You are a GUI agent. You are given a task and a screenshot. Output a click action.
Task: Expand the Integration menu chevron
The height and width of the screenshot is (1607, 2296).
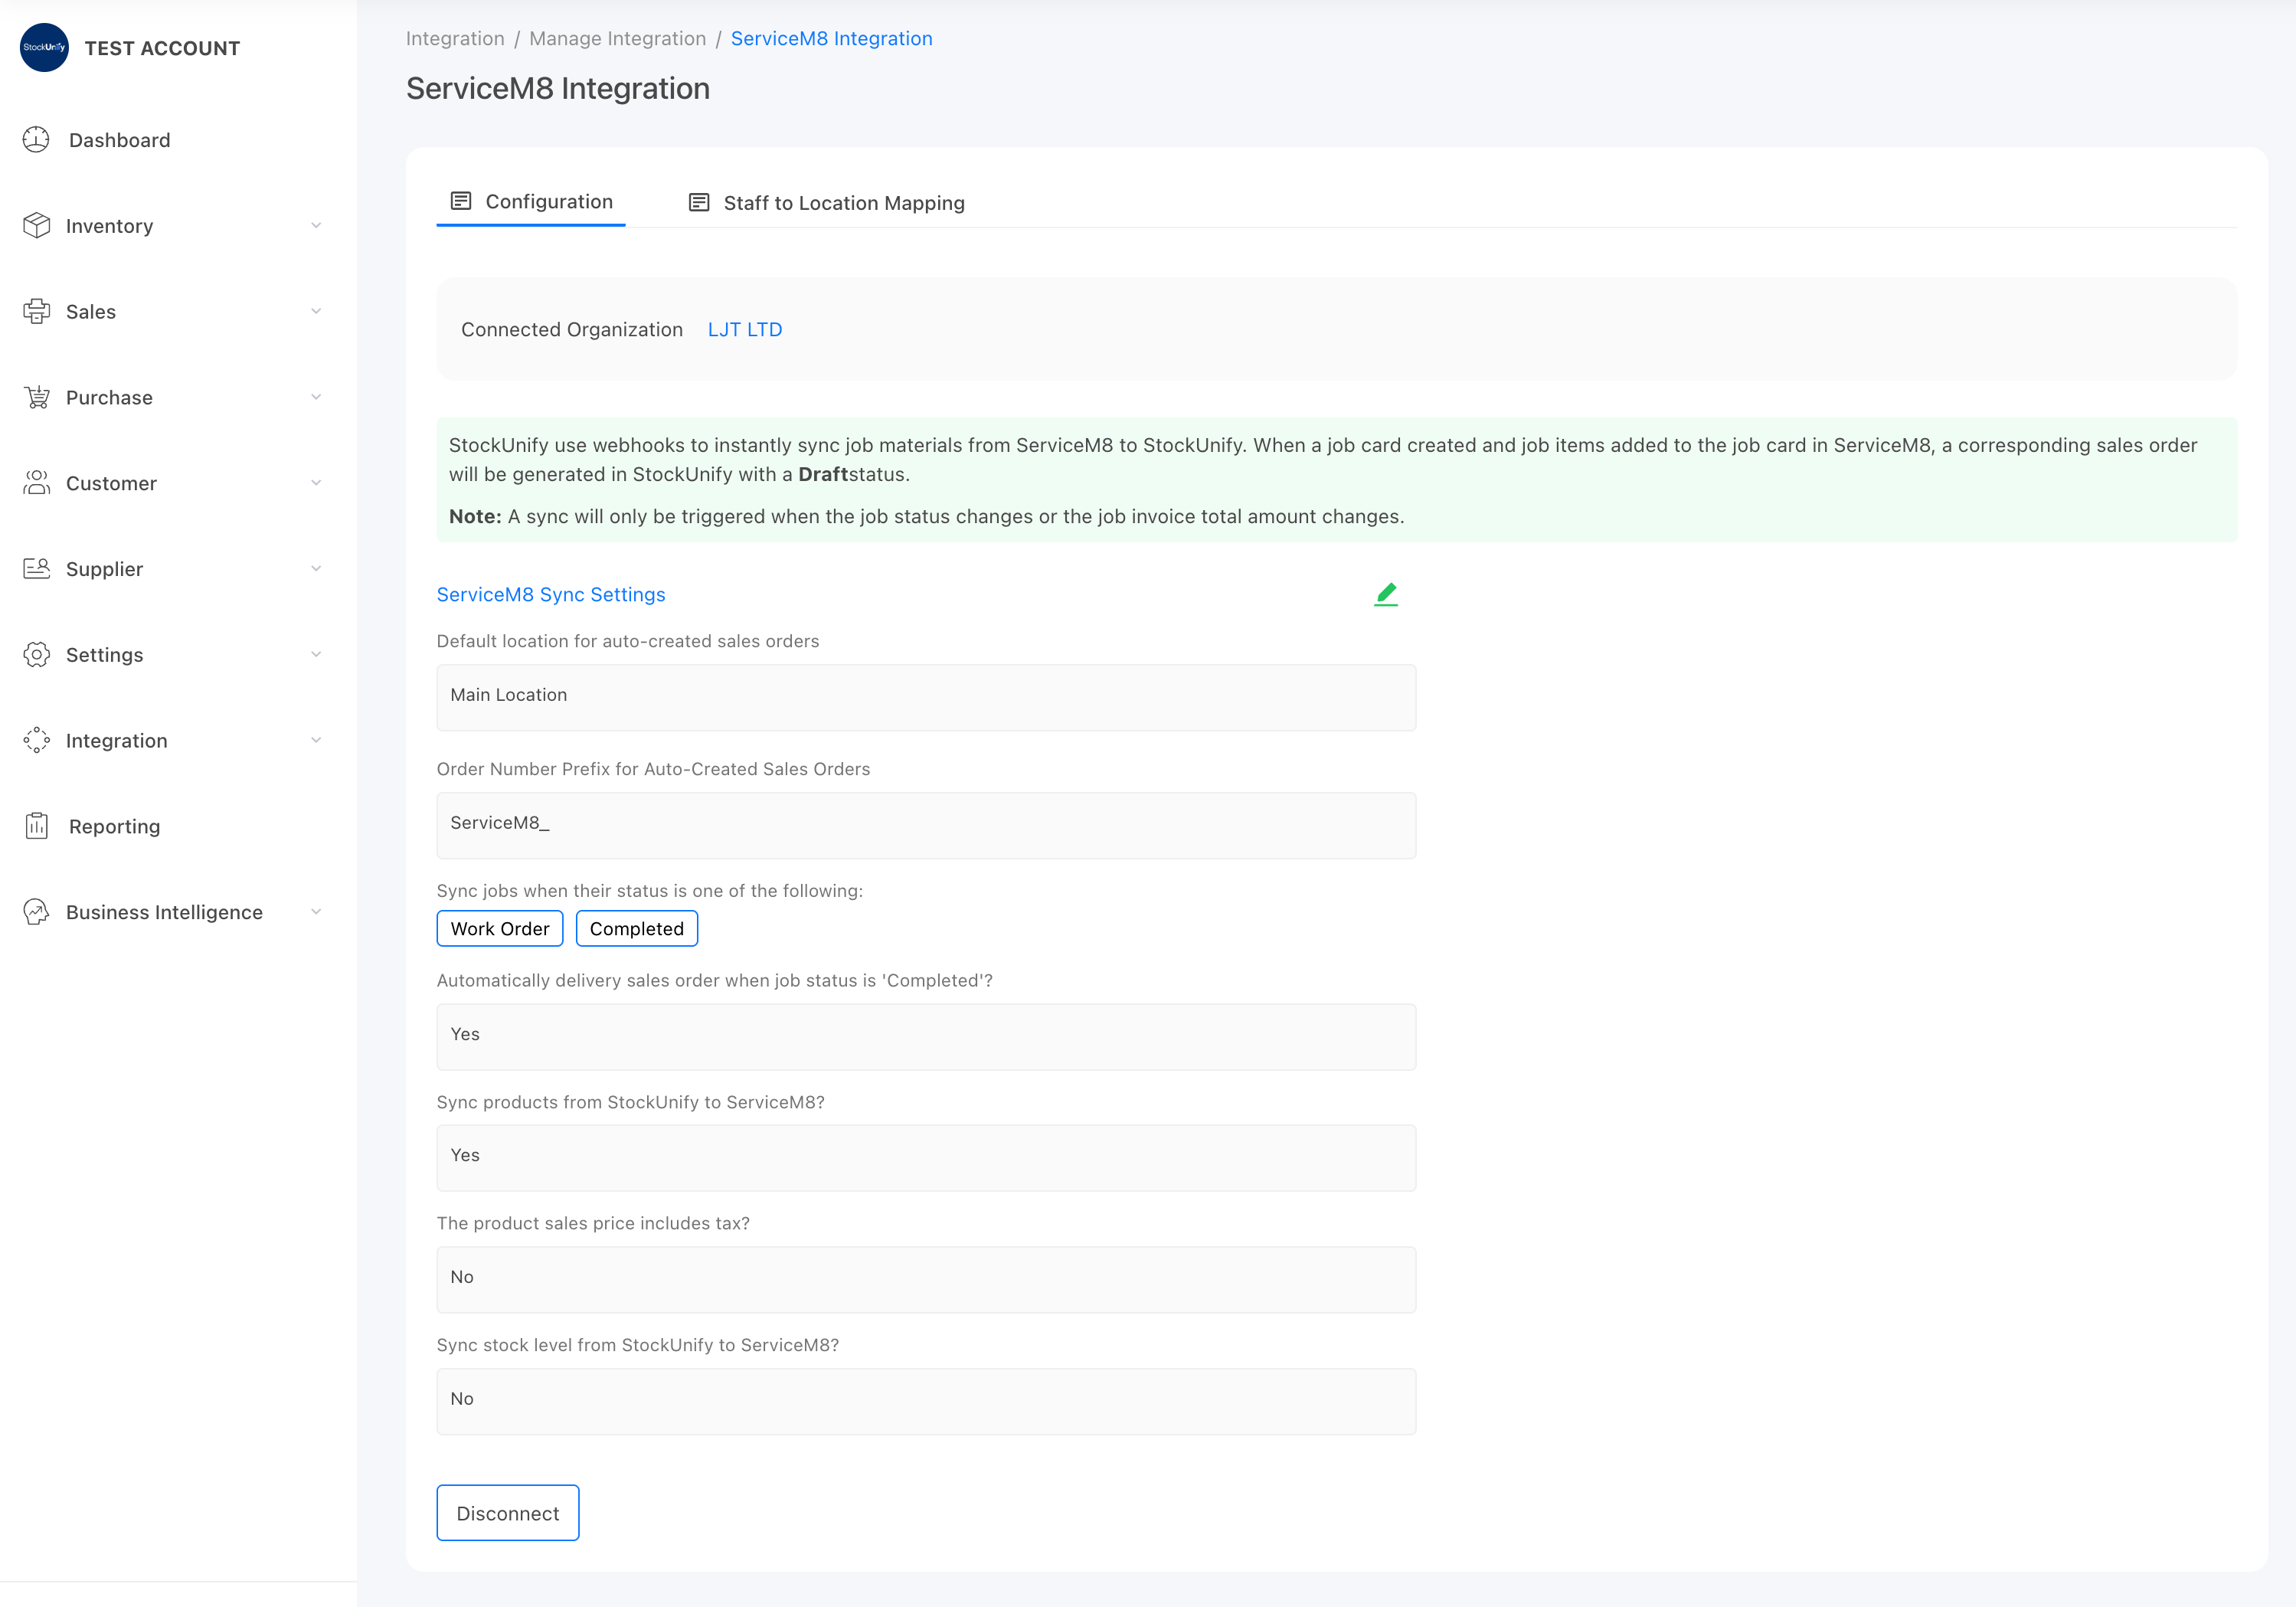316,741
